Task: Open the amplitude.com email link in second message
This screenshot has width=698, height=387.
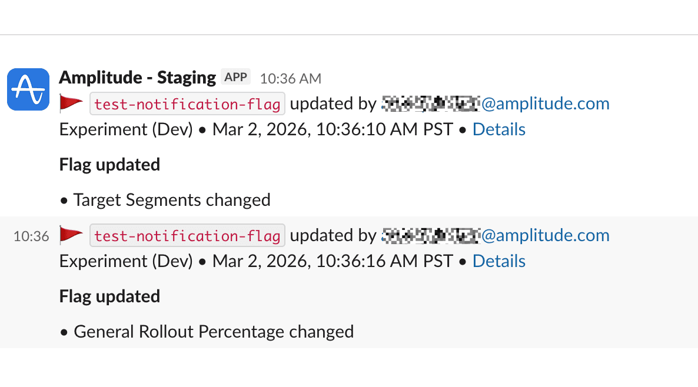Action: [546, 236]
